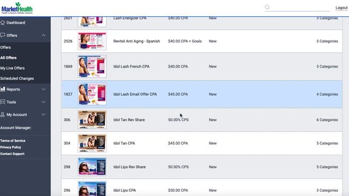Click the MarketHealth logo

pos(17,8)
